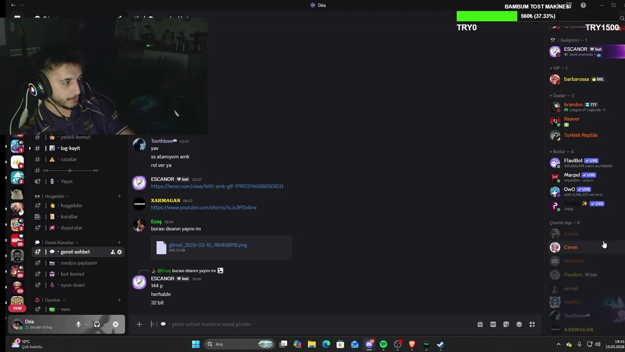Open the youtube.com shorts link
The width and height of the screenshot is (625, 352).
pyautogui.click(x=204, y=208)
